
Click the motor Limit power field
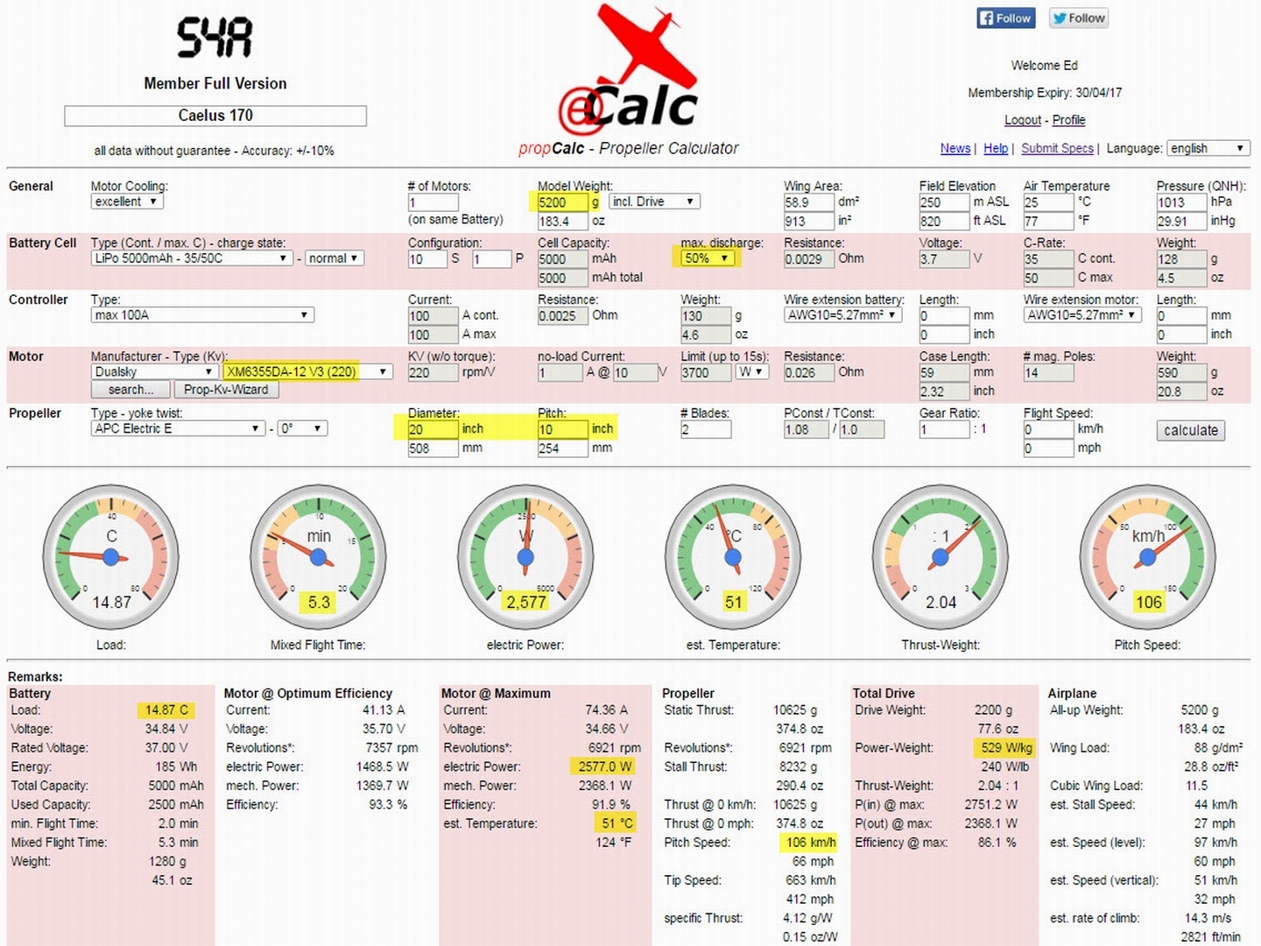pyautogui.click(x=706, y=373)
